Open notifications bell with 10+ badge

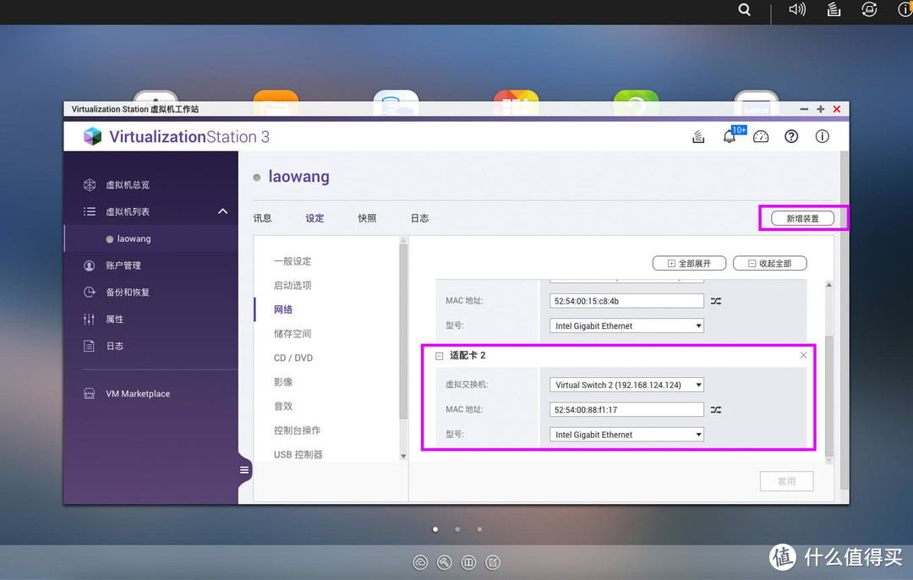tap(729, 137)
